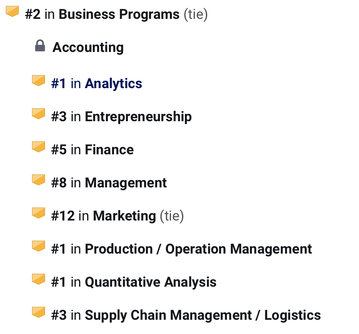Open #1 in Production / Operation Management
Image resolution: width=359 pixels, height=334 pixels.
pos(181,249)
